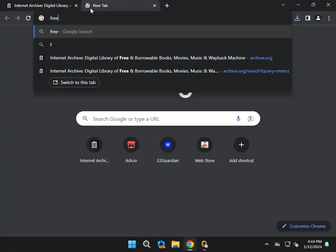Image resolution: width=336 pixels, height=252 pixels.
Task: Click the second Chrome-like icon in the taskbar
Action: 204,244
